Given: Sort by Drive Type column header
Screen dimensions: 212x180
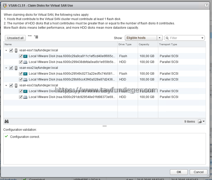Looking at the screenshot, I should coord(127,44).
